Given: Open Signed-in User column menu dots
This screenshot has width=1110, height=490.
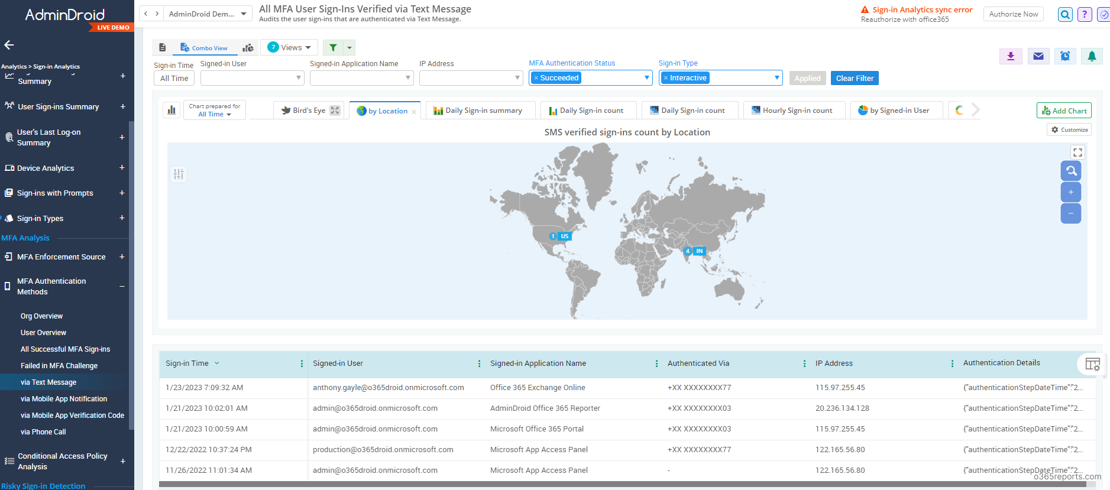Looking at the screenshot, I should coord(479,364).
